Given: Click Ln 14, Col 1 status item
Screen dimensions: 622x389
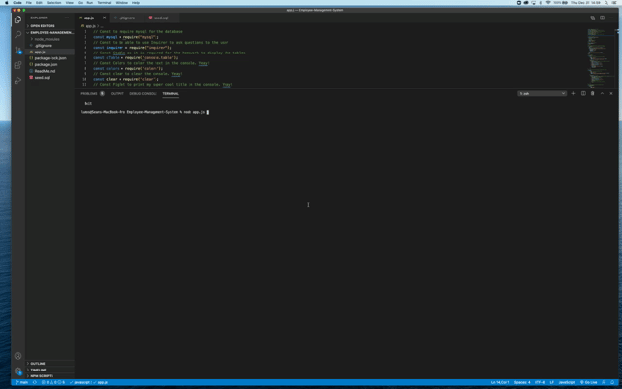Looking at the screenshot, I should coord(500,382).
